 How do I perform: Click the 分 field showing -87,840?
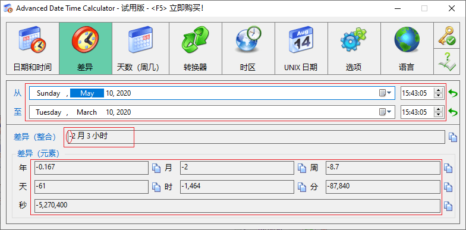pos(383,187)
